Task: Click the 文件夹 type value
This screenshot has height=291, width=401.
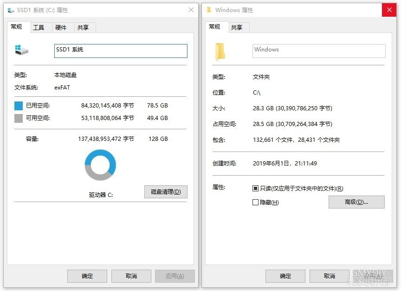Action: pyautogui.click(x=261, y=77)
